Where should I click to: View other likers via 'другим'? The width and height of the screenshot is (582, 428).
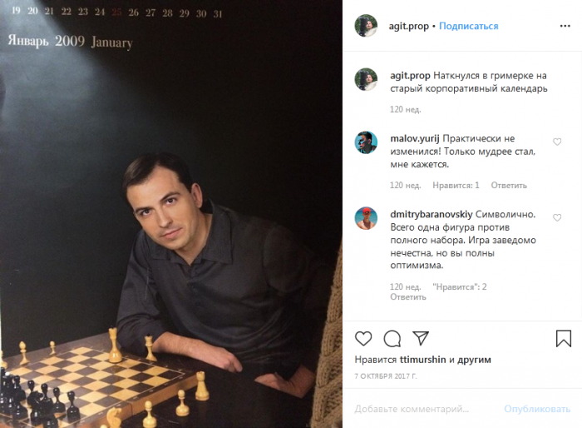tap(474, 360)
